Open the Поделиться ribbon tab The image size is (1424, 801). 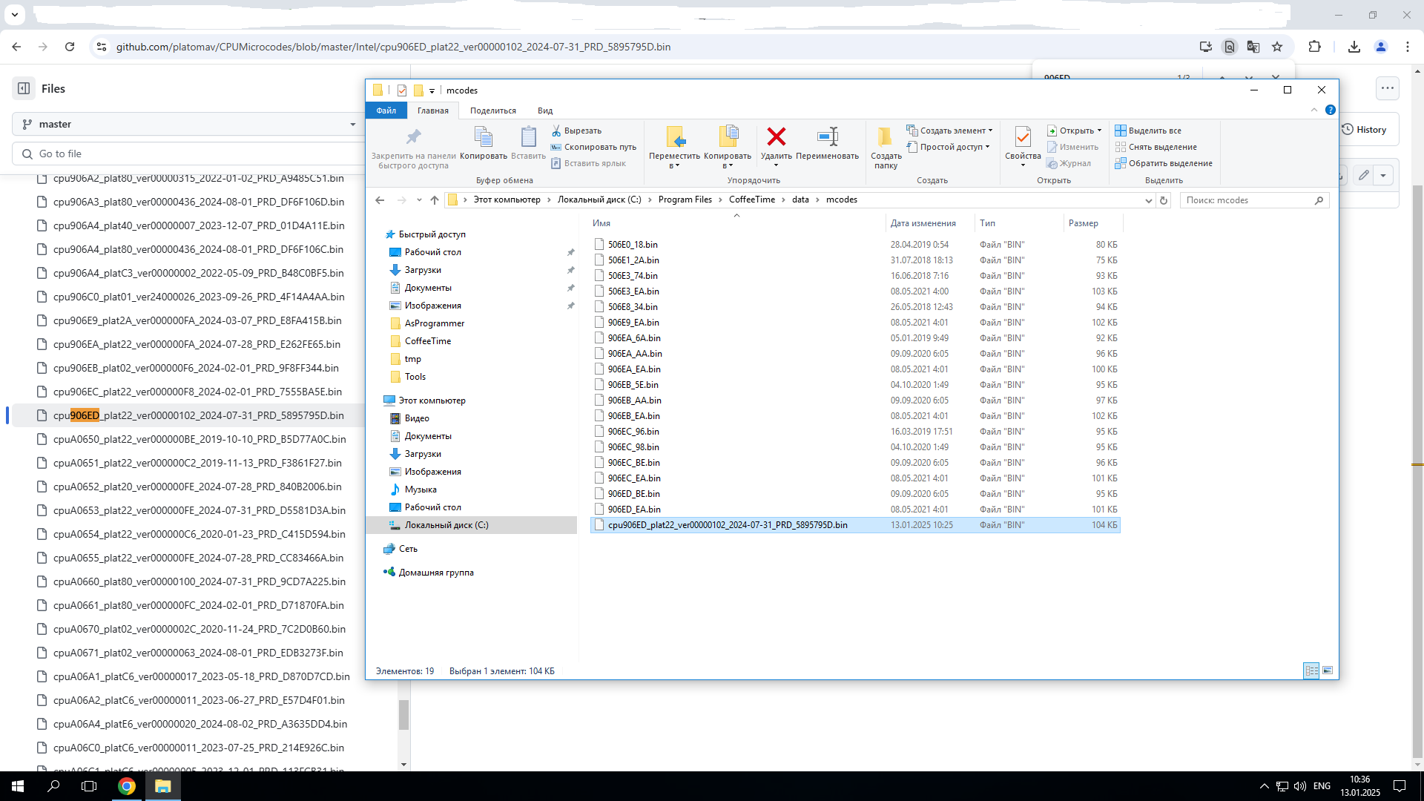point(492,111)
